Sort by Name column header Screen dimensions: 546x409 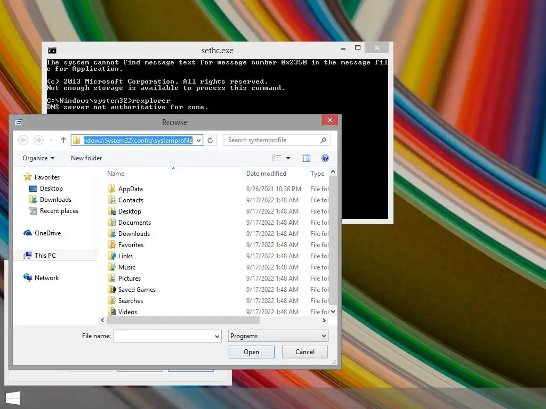(x=116, y=174)
